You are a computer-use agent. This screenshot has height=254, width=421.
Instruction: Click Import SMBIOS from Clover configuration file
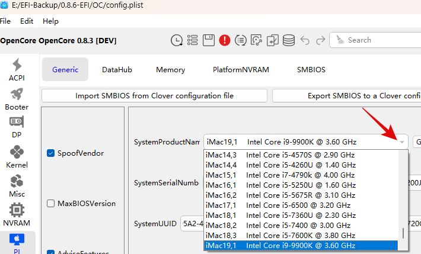click(x=154, y=96)
